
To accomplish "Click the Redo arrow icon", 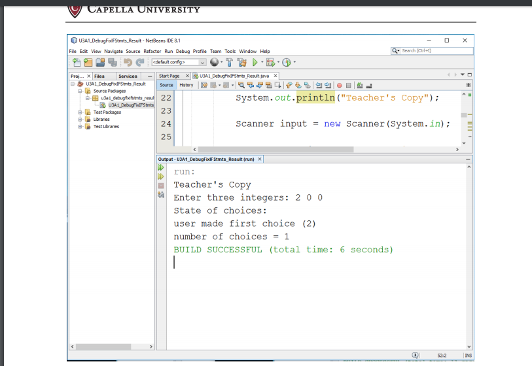I will pyautogui.click(x=140, y=62).
